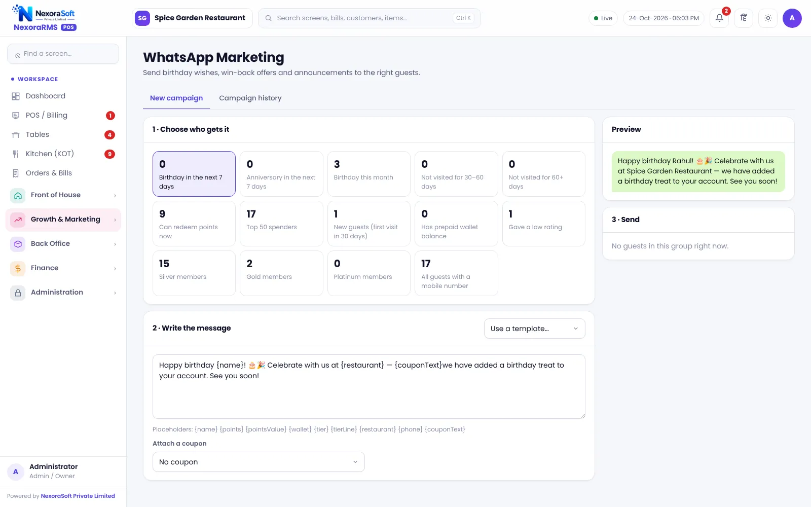Expand the Back Office chevron

[x=115, y=244]
